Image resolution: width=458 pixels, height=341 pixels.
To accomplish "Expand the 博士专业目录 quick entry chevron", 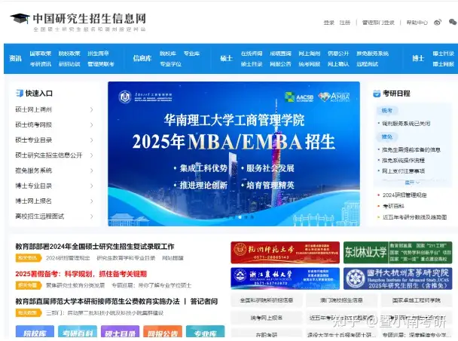I will (91, 186).
